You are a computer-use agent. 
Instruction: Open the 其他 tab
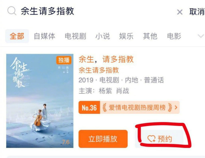tap(150, 36)
